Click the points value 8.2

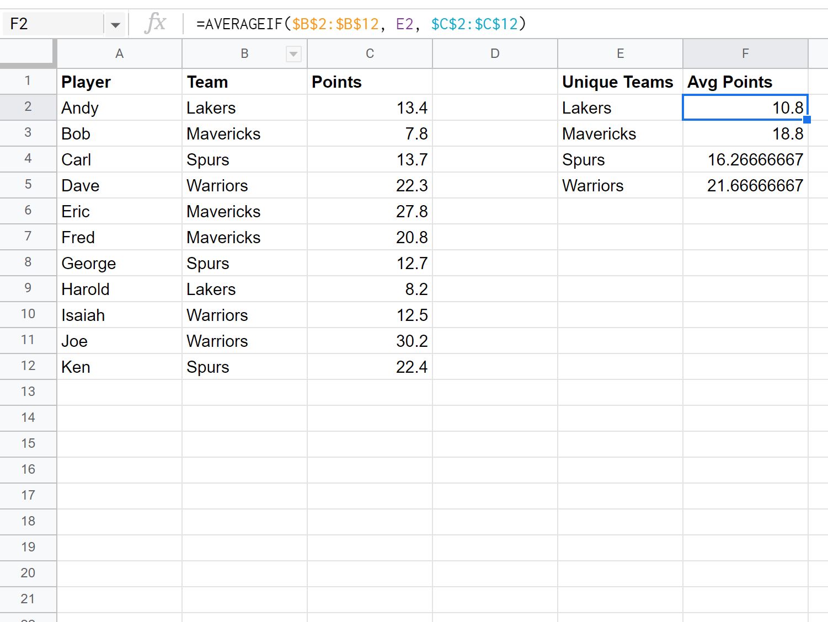click(370, 289)
